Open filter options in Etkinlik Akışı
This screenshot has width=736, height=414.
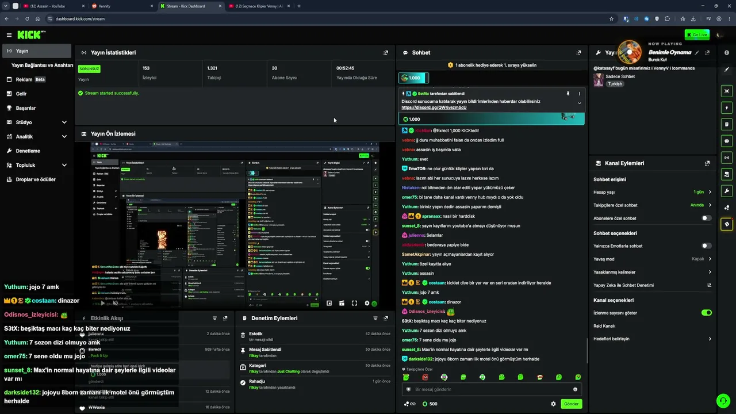click(x=214, y=318)
